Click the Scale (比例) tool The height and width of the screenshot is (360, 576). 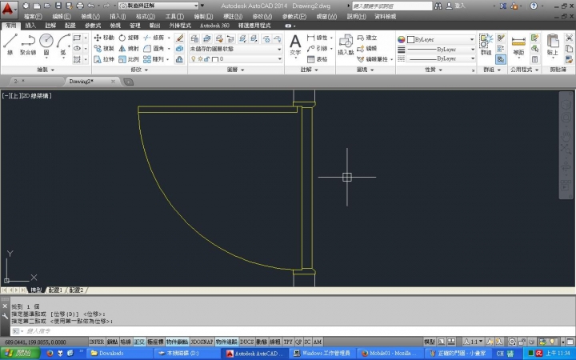129,59
